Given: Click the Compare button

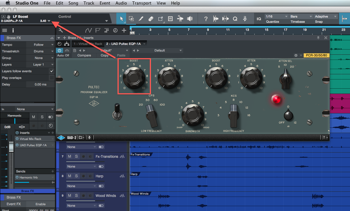Looking at the screenshot, I should [84, 55].
